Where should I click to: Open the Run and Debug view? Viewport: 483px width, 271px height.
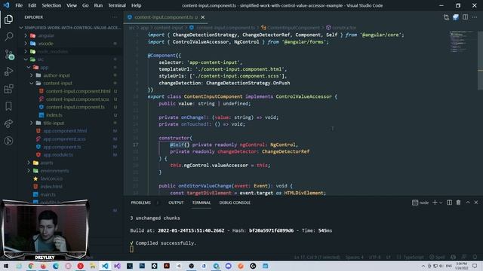8,72
